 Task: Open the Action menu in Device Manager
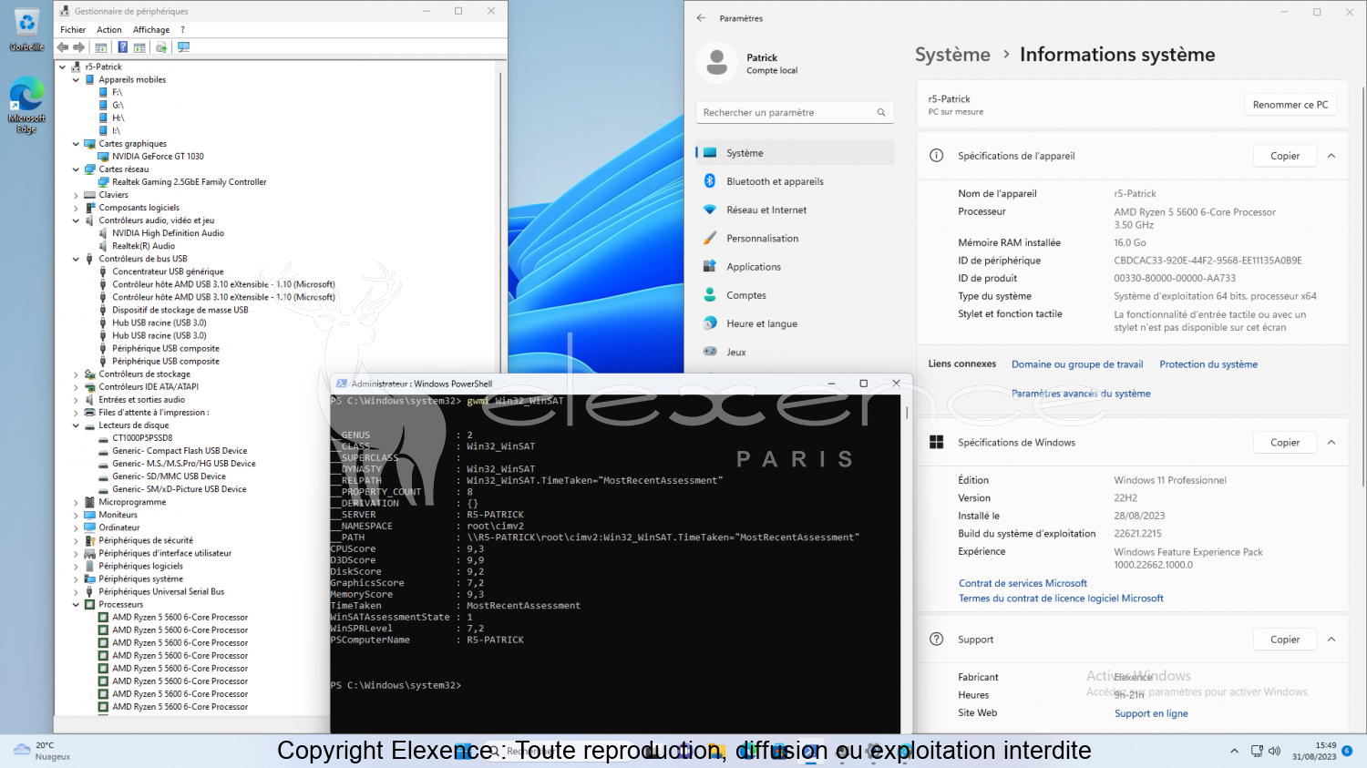pyautogui.click(x=109, y=30)
